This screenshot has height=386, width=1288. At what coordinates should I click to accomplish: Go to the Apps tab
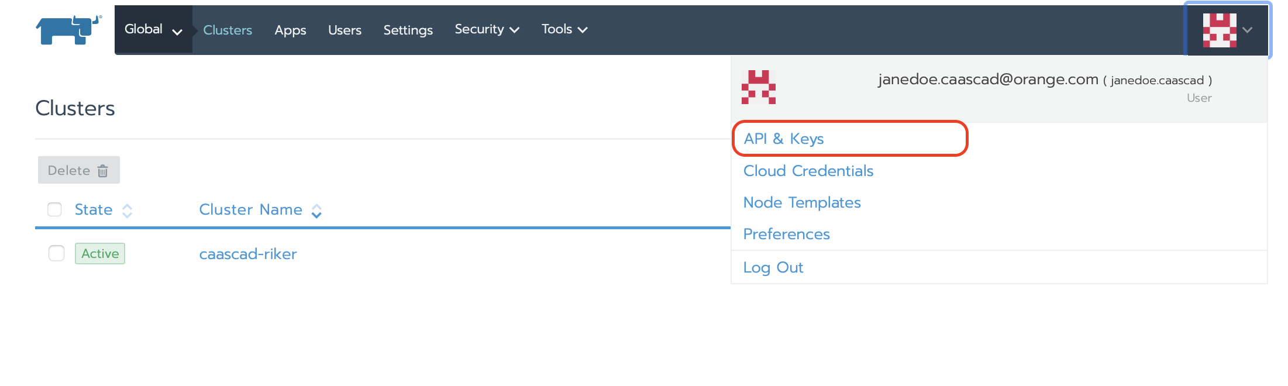[290, 30]
